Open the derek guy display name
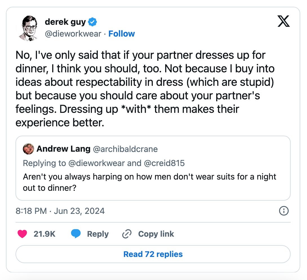 click(65, 22)
